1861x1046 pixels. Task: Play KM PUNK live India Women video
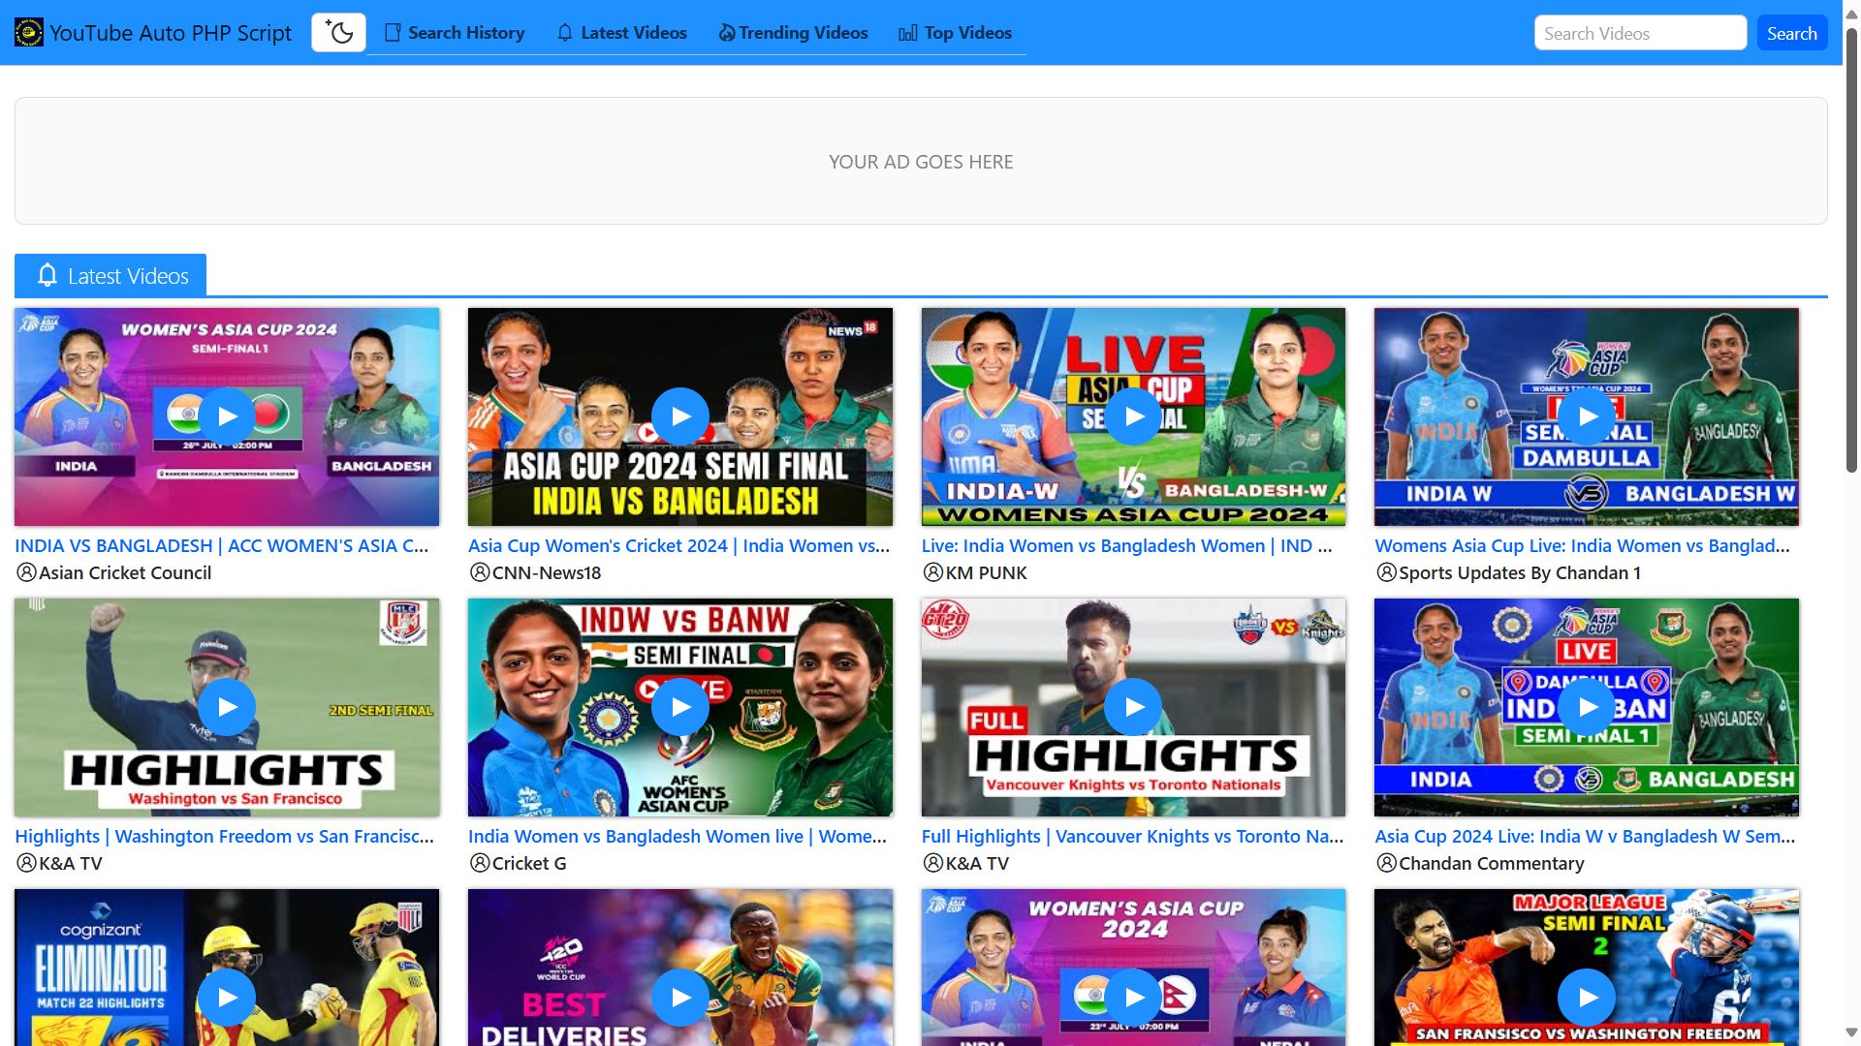coord(1133,416)
